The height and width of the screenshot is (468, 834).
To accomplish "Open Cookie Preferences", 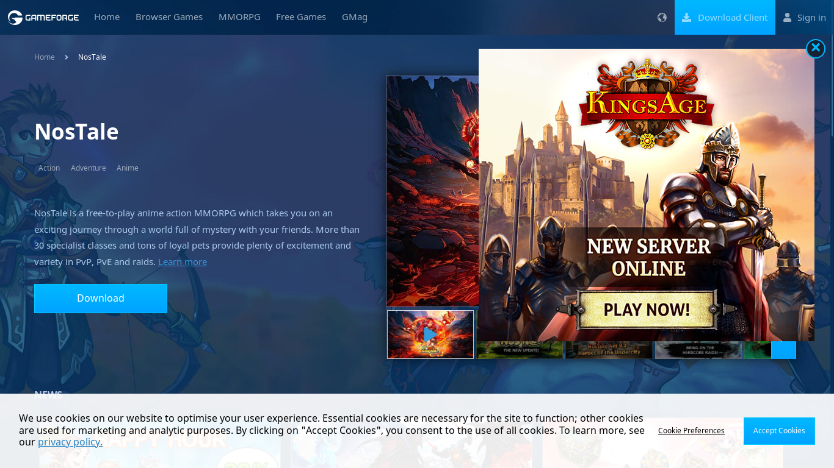I will [691, 431].
